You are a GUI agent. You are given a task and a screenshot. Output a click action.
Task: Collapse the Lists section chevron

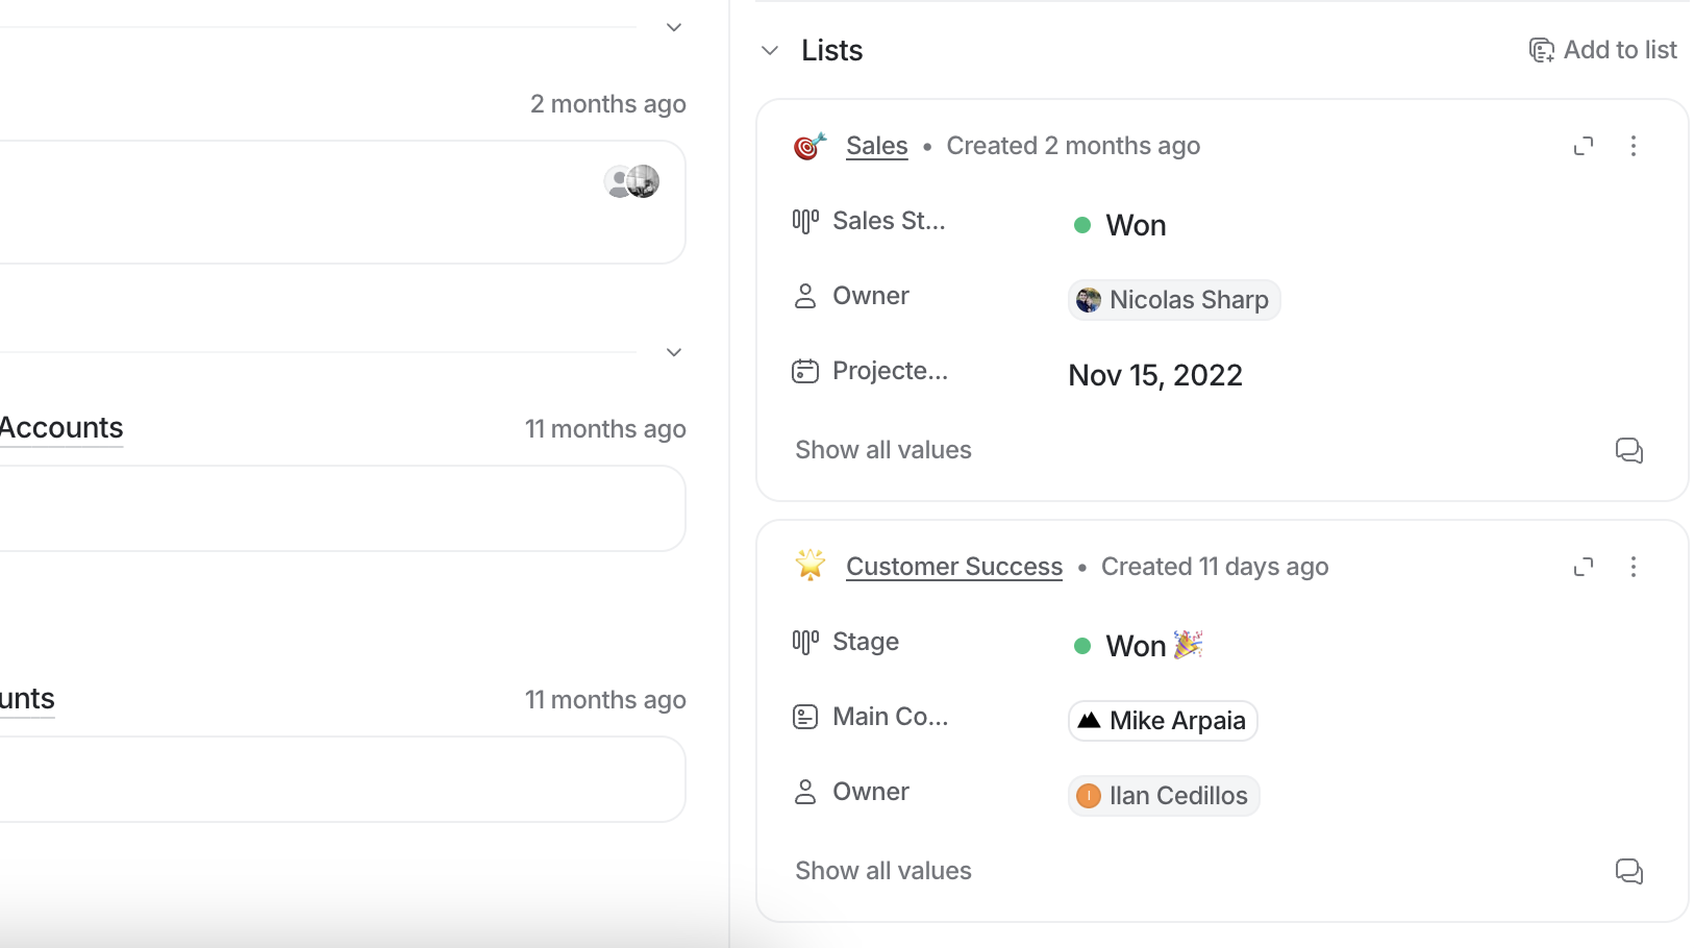click(769, 51)
